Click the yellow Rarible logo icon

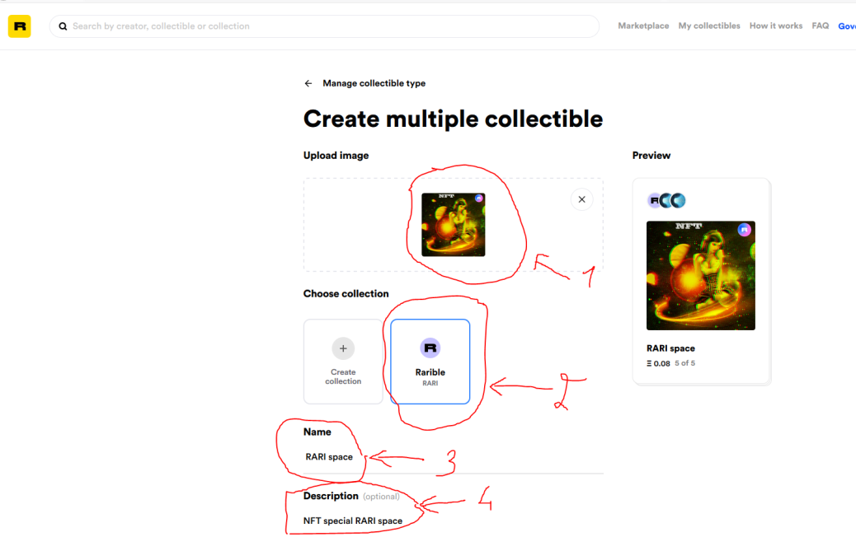point(20,26)
